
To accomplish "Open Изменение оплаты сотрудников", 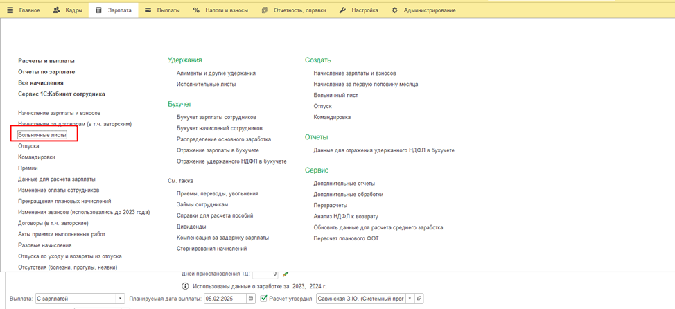I will 59,191.
